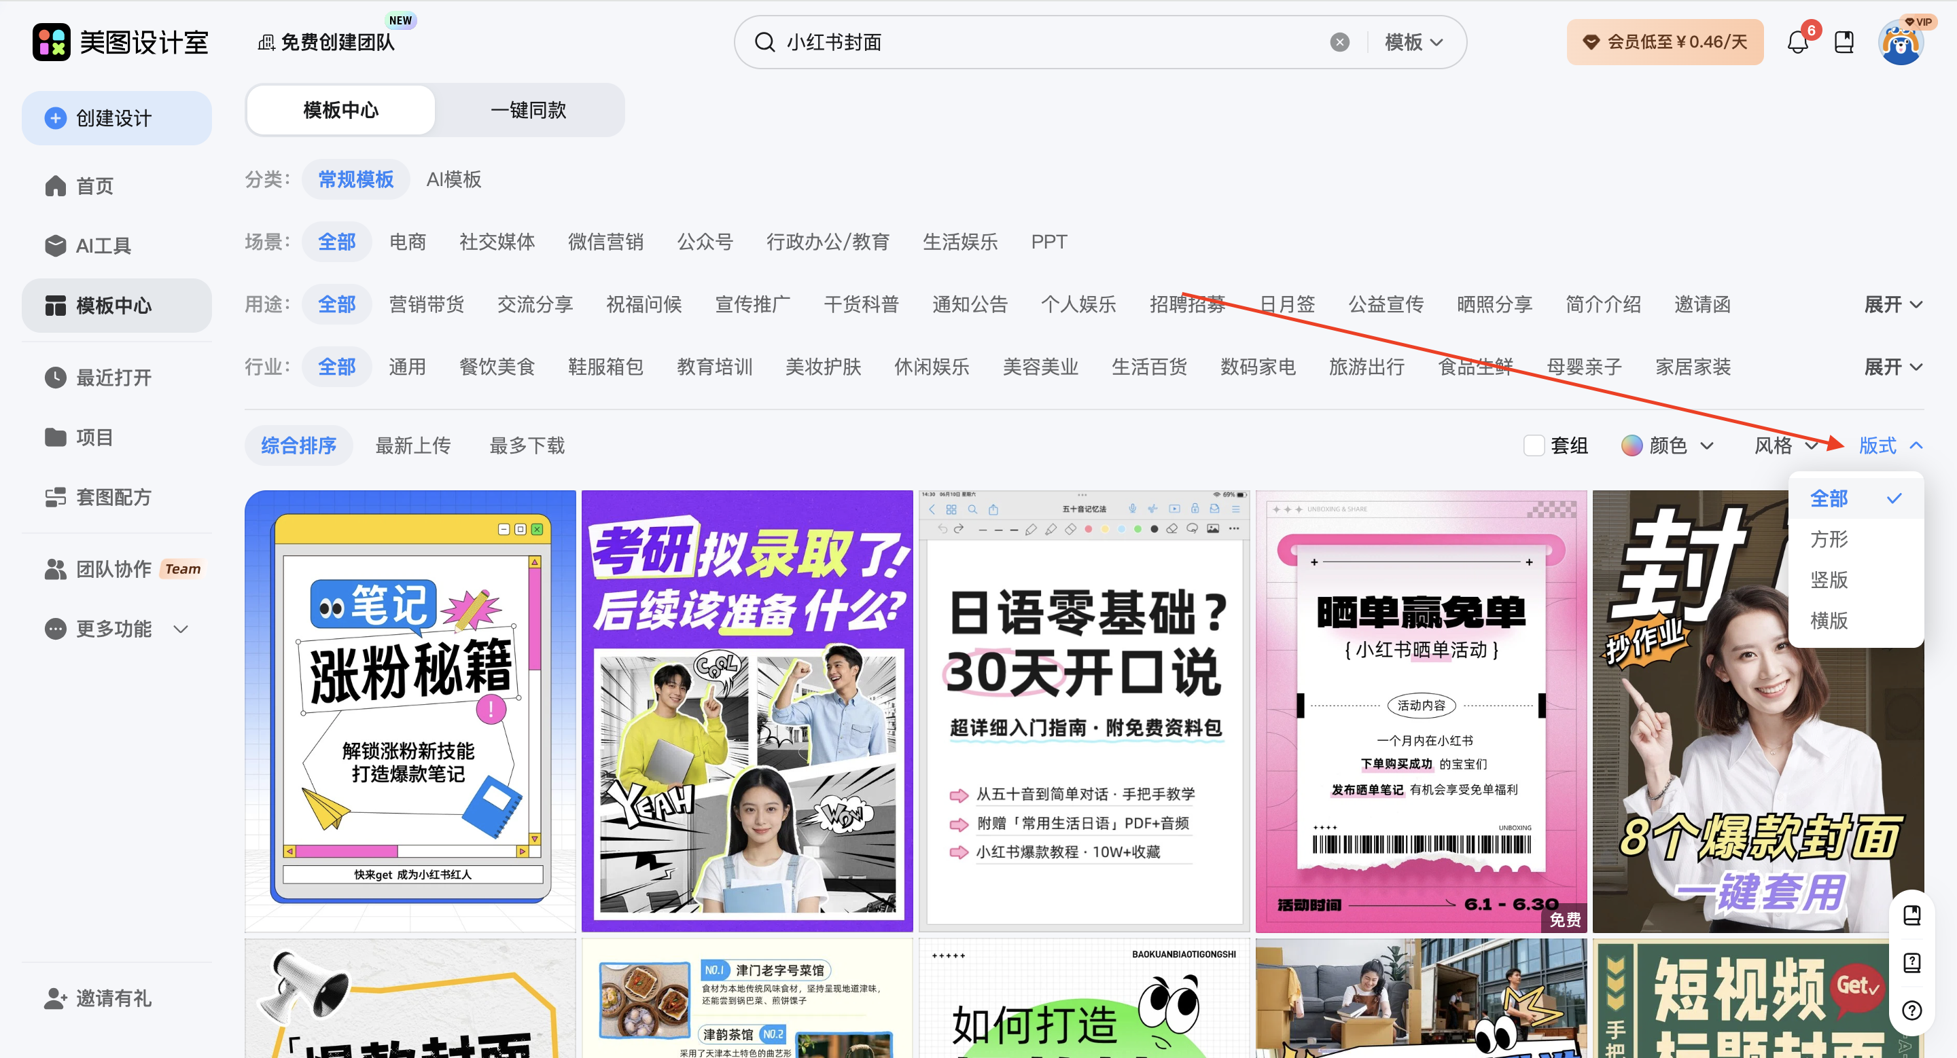Clear the 小红书封面 search text with the X icon
1957x1058 pixels.
coord(1339,43)
